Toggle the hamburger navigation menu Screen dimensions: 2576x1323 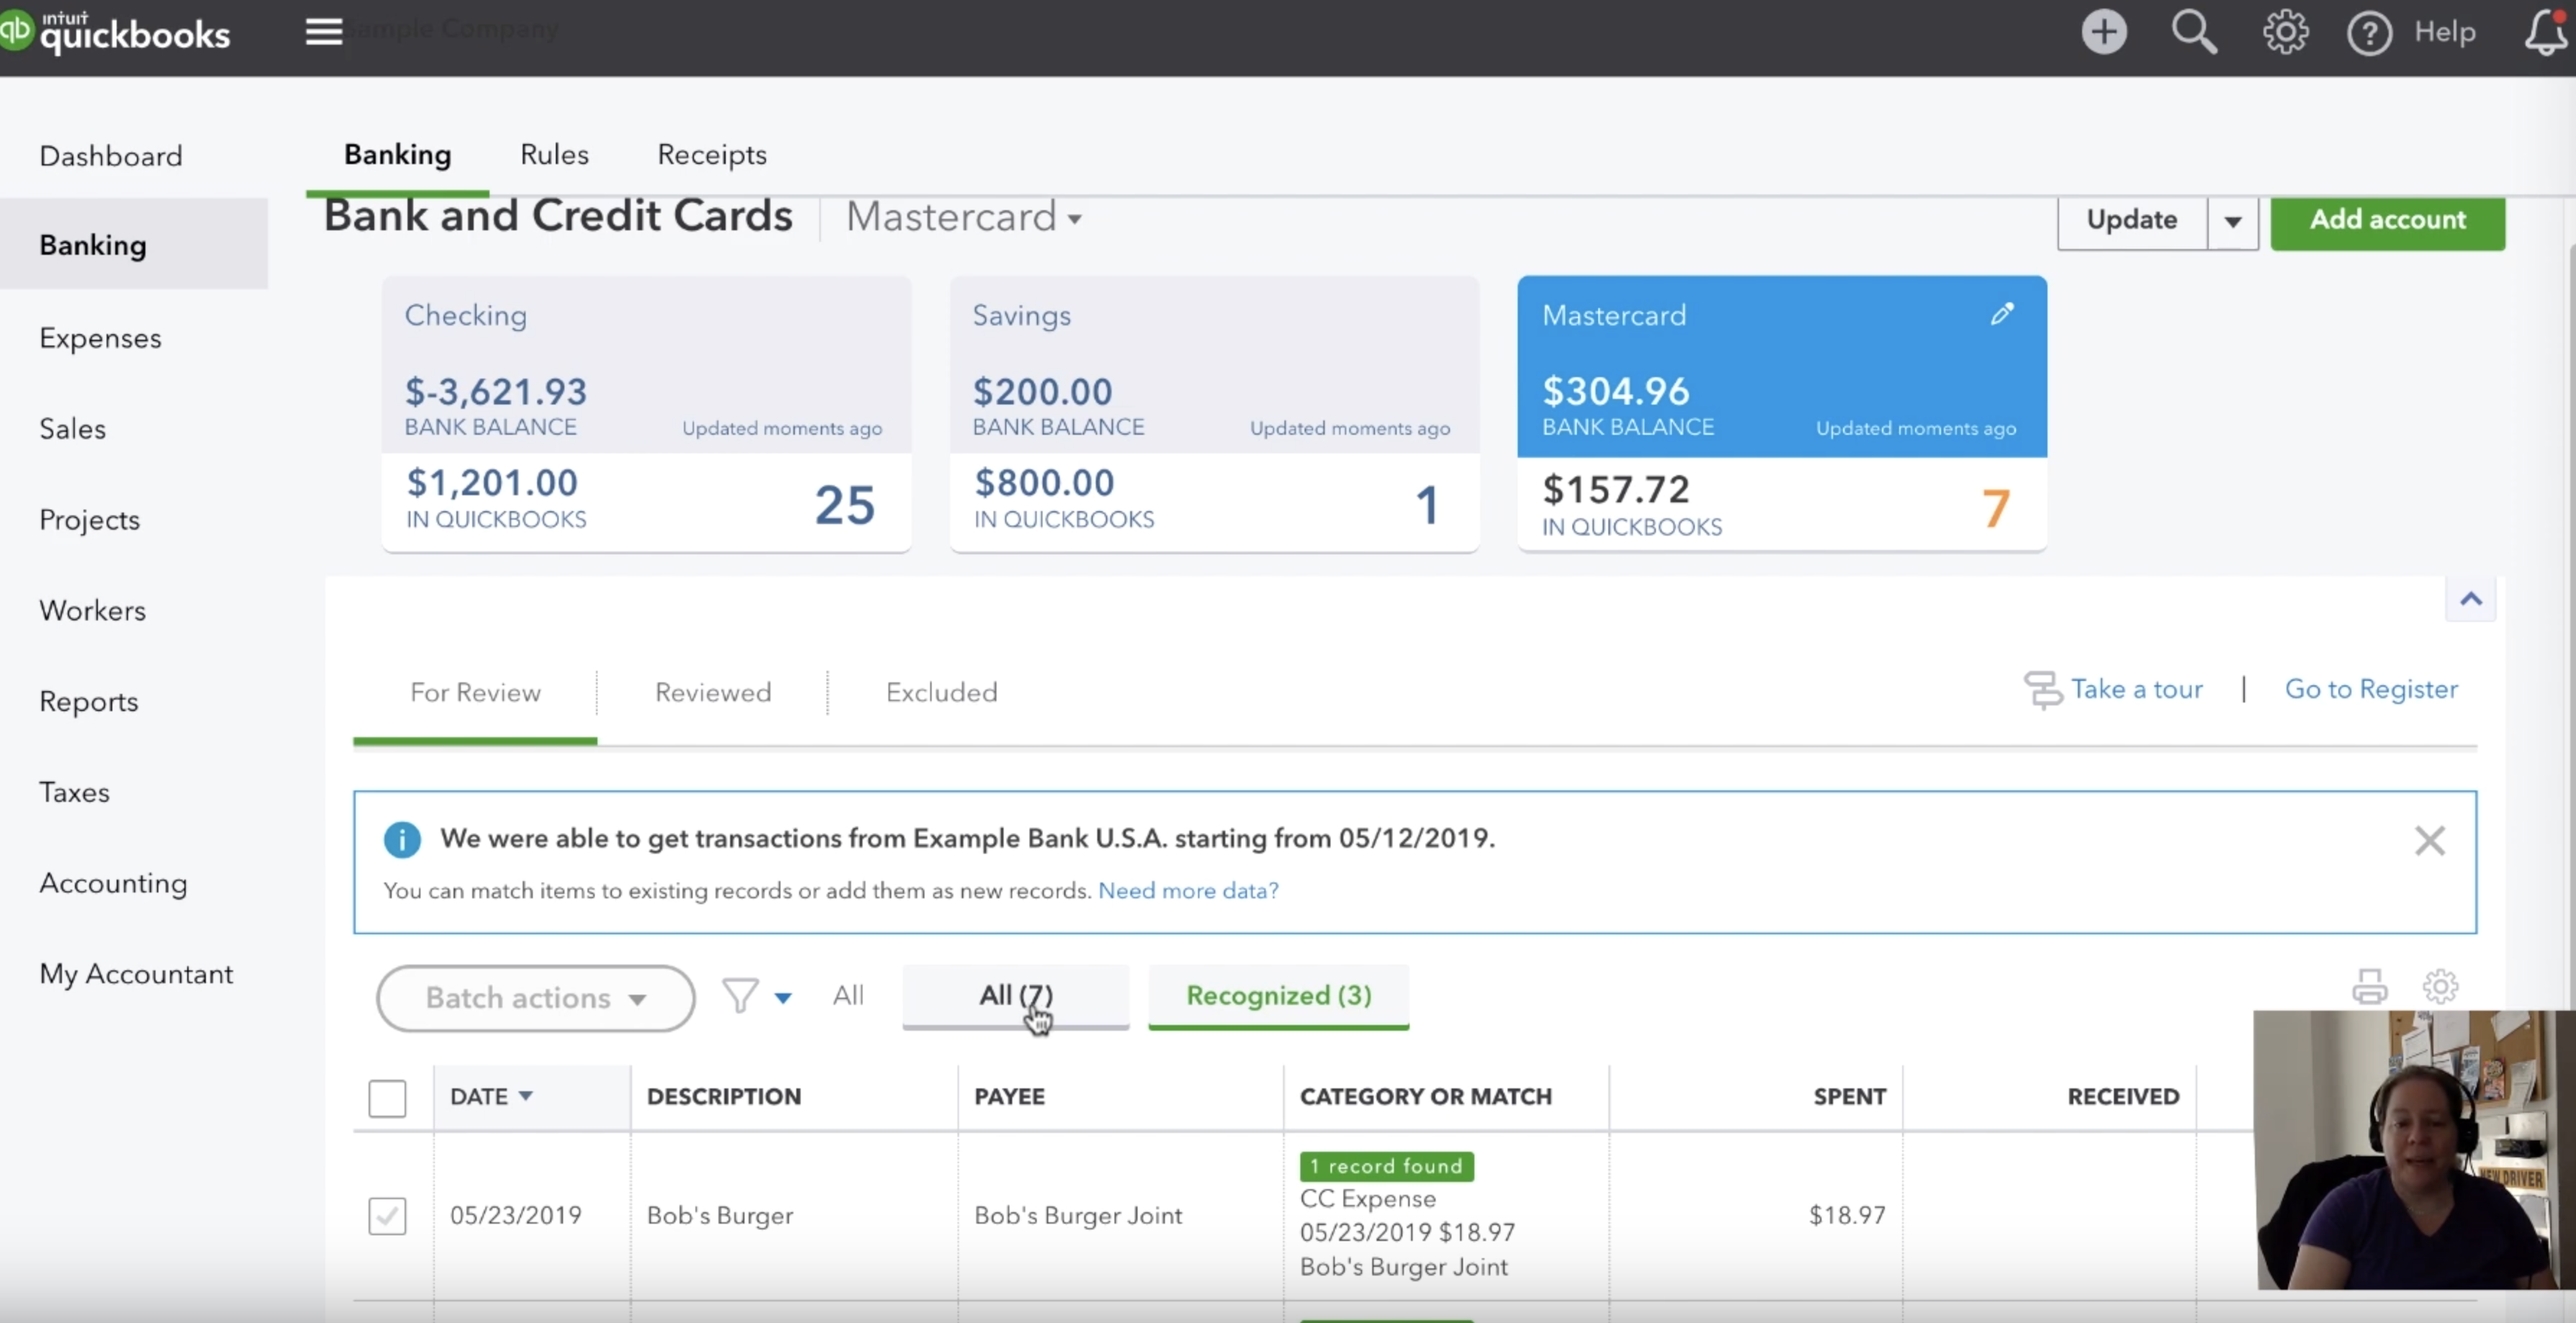323,32
